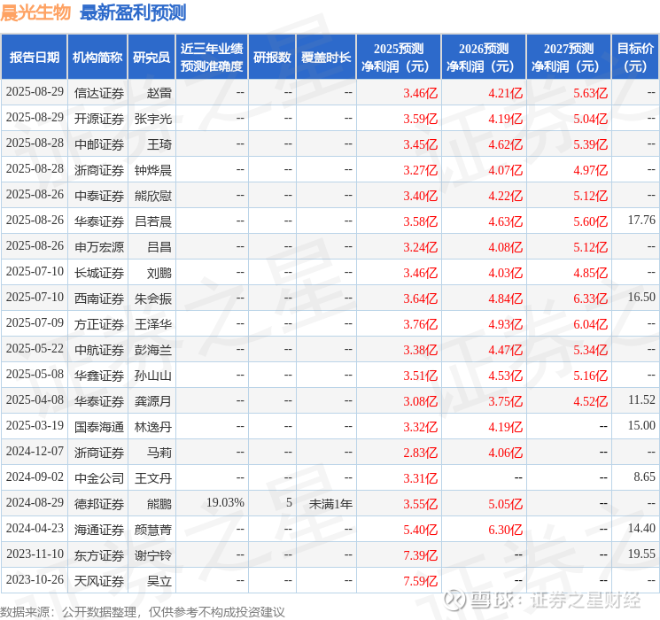Click researcher 钟烨晨

click(x=153, y=170)
